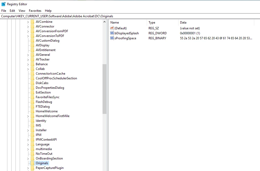Open the File menu
260x171 pixels.
[x=4, y=10]
